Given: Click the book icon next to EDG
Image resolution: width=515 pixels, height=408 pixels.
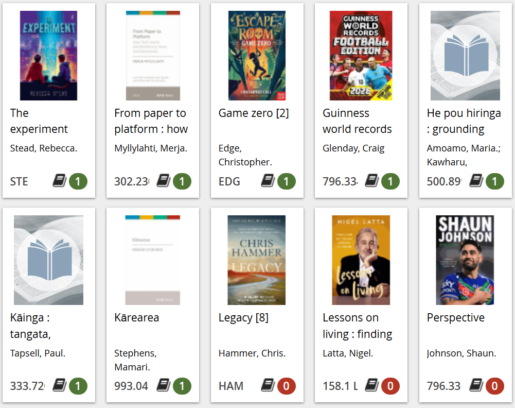Looking at the screenshot, I should click(268, 181).
